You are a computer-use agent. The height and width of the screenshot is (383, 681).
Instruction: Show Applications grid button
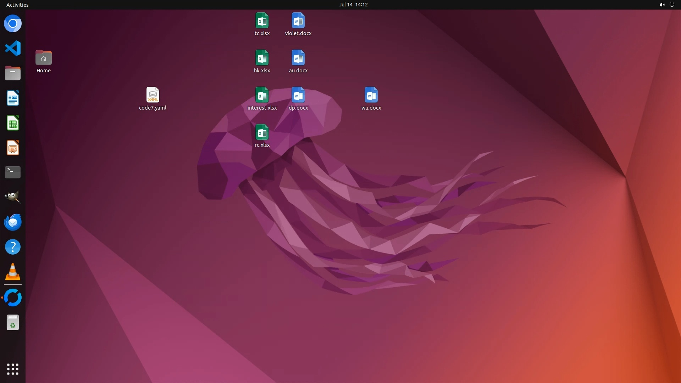tap(13, 369)
